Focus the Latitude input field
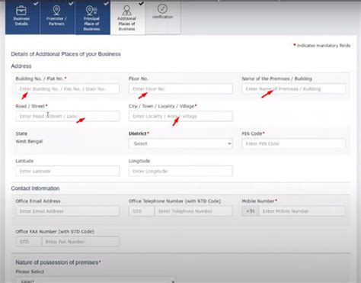The height and width of the screenshot is (283, 361). [x=68, y=171]
